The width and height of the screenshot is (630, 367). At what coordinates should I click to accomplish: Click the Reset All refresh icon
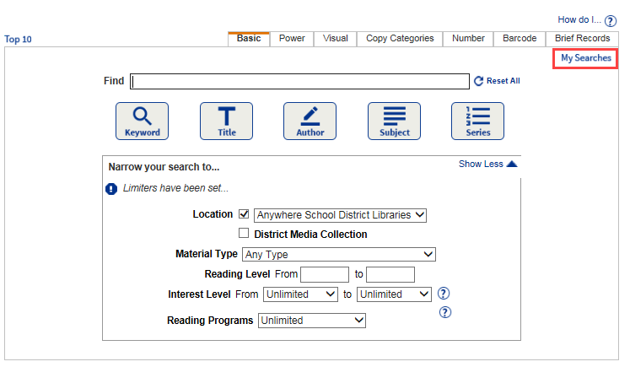[479, 81]
